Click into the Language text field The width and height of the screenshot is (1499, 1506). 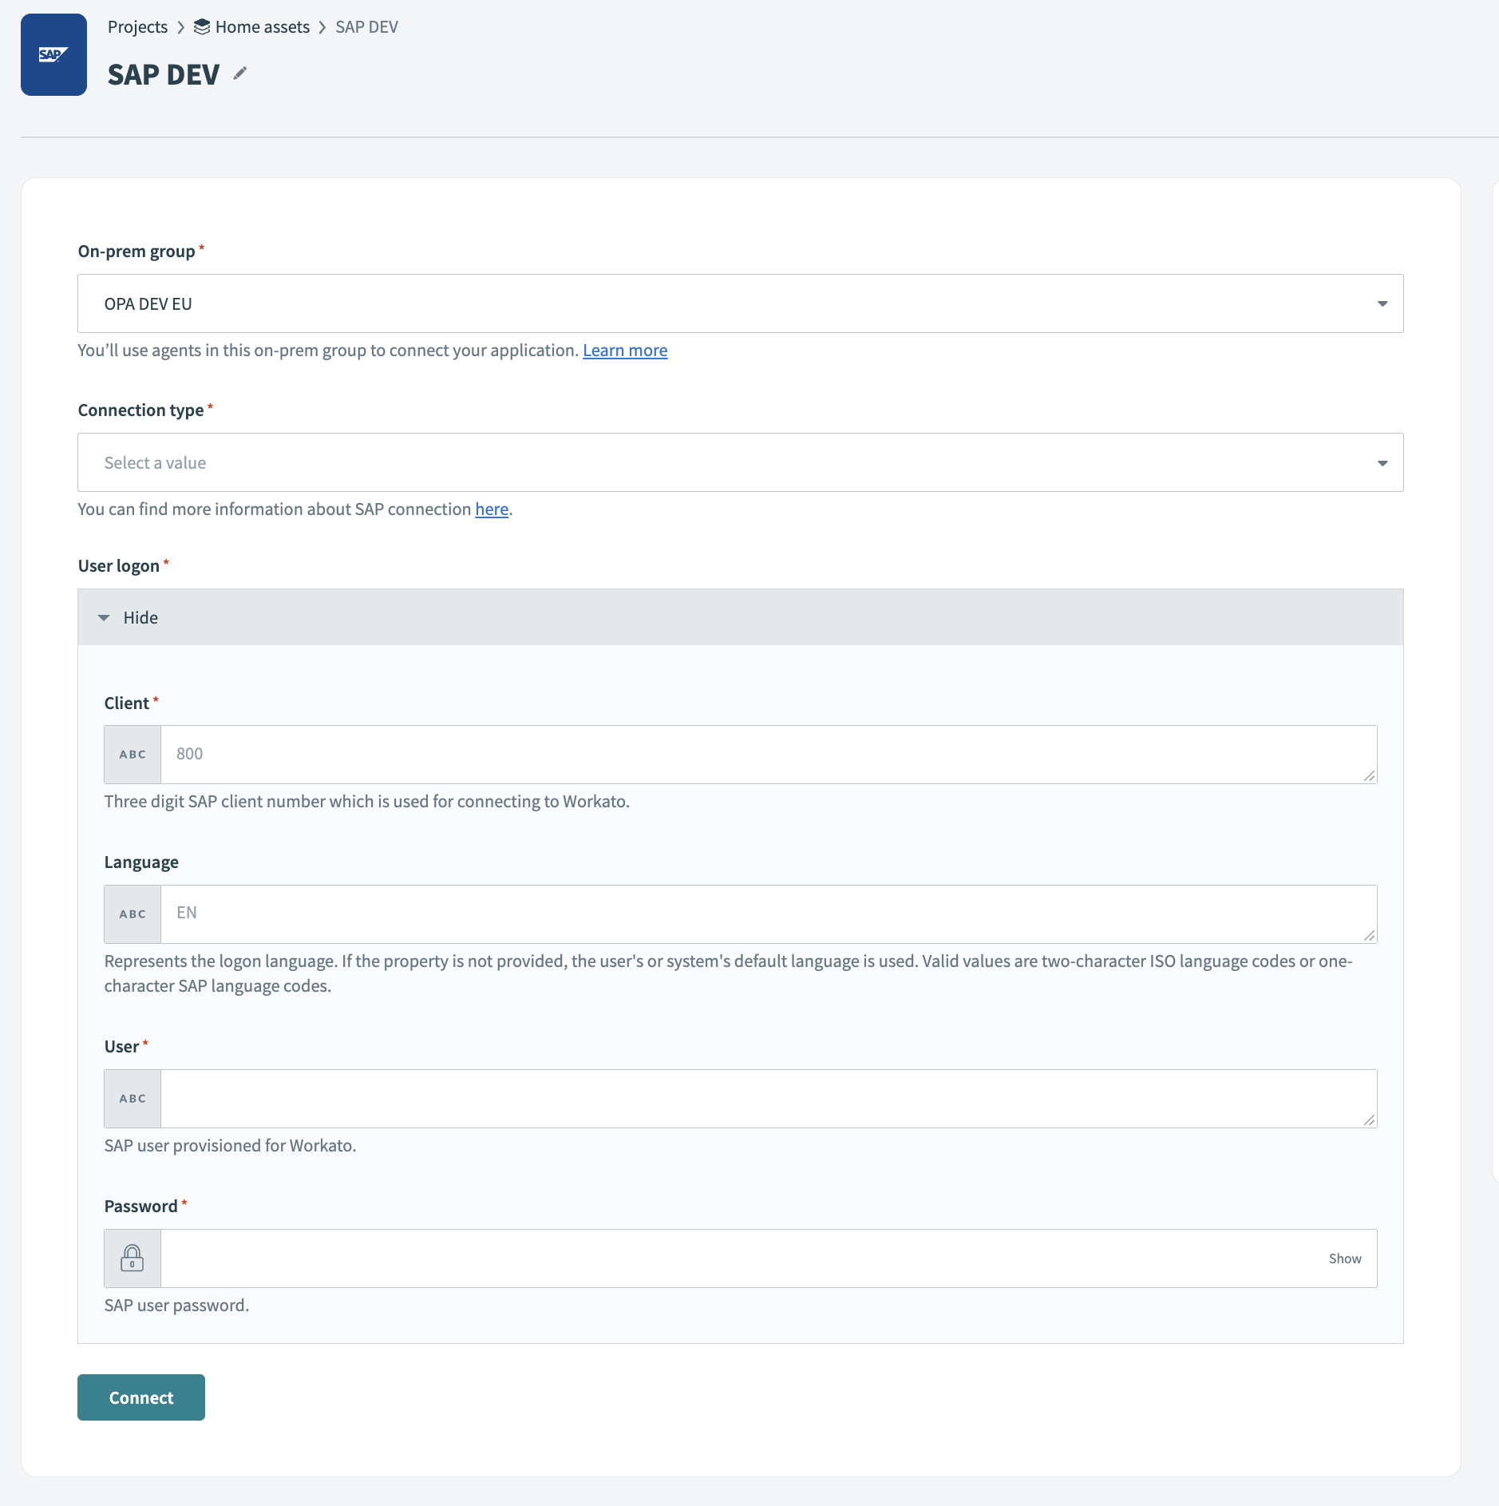766,914
